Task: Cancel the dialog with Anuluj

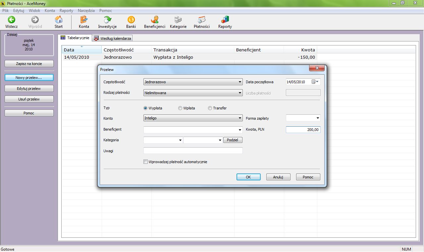Action: (278, 177)
